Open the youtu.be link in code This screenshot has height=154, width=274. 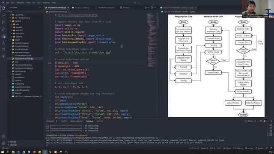click(77, 15)
